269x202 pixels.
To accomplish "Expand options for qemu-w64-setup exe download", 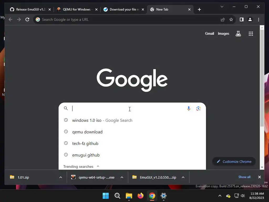I will coord(122,177).
